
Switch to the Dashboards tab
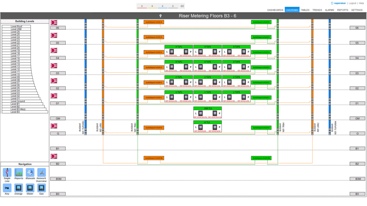[275, 10]
